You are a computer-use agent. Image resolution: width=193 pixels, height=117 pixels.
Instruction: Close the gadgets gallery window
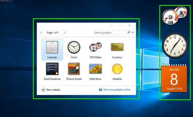click(x=130, y=26)
